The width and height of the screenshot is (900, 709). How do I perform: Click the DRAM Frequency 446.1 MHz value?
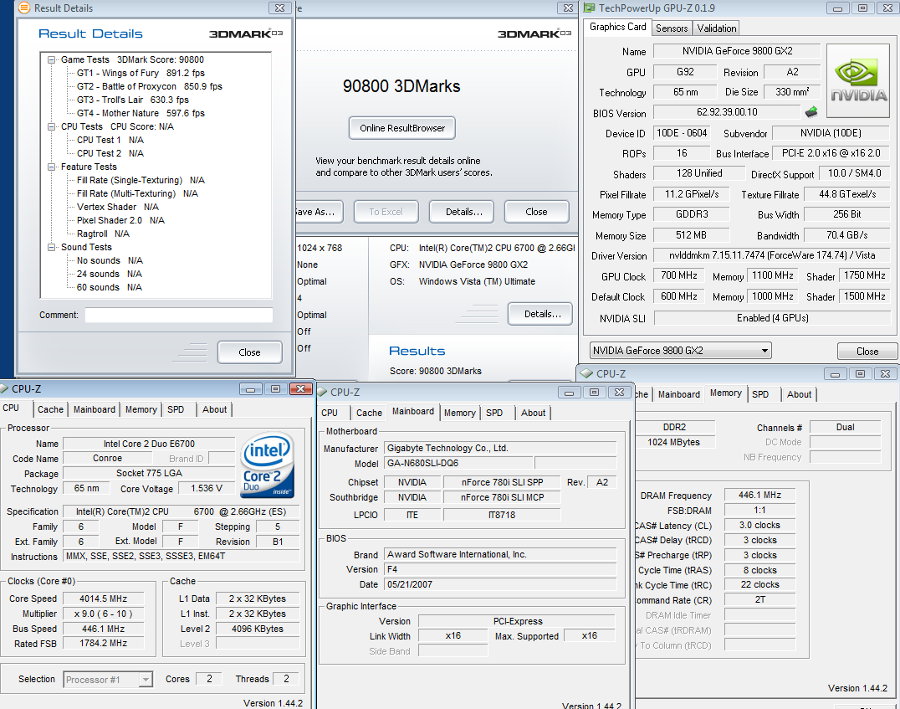(759, 495)
